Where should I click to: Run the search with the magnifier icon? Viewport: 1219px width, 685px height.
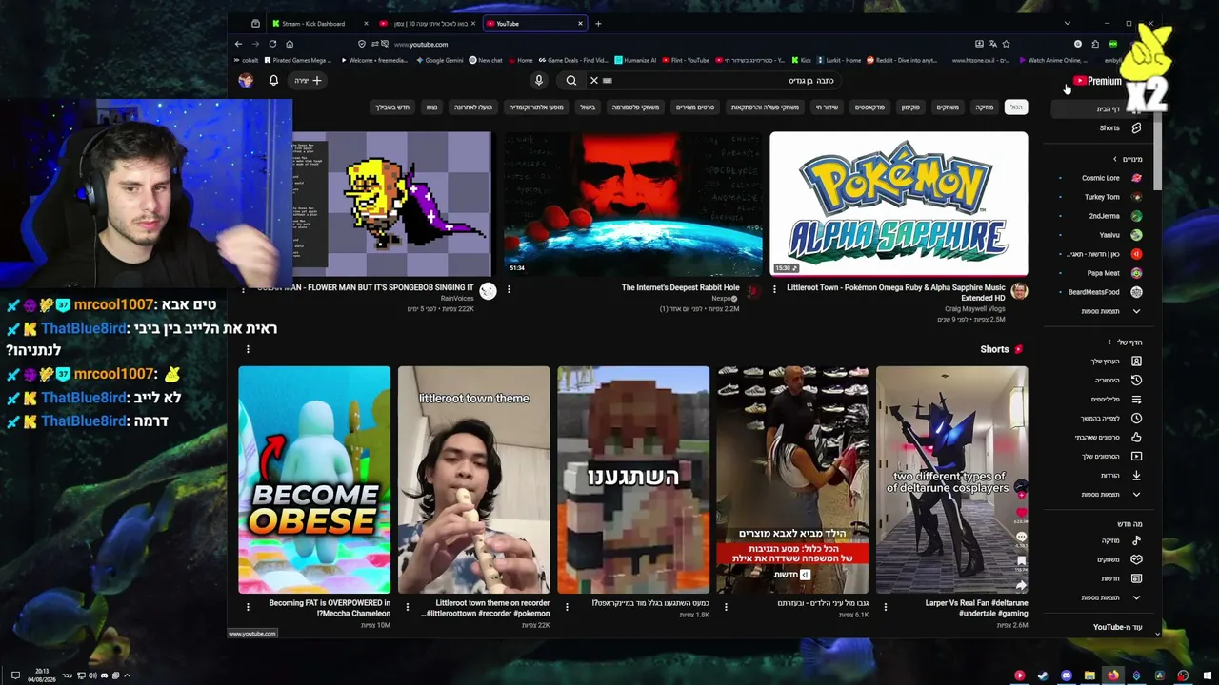pyautogui.click(x=570, y=81)
